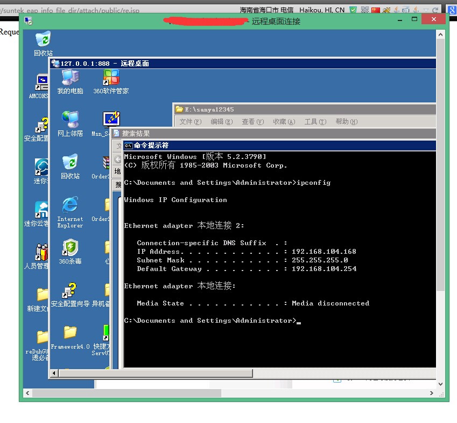This screenshot has height=423, width=457.
Task: Open 人员管理 shortcut icon
Action: [x=41, y=252]
